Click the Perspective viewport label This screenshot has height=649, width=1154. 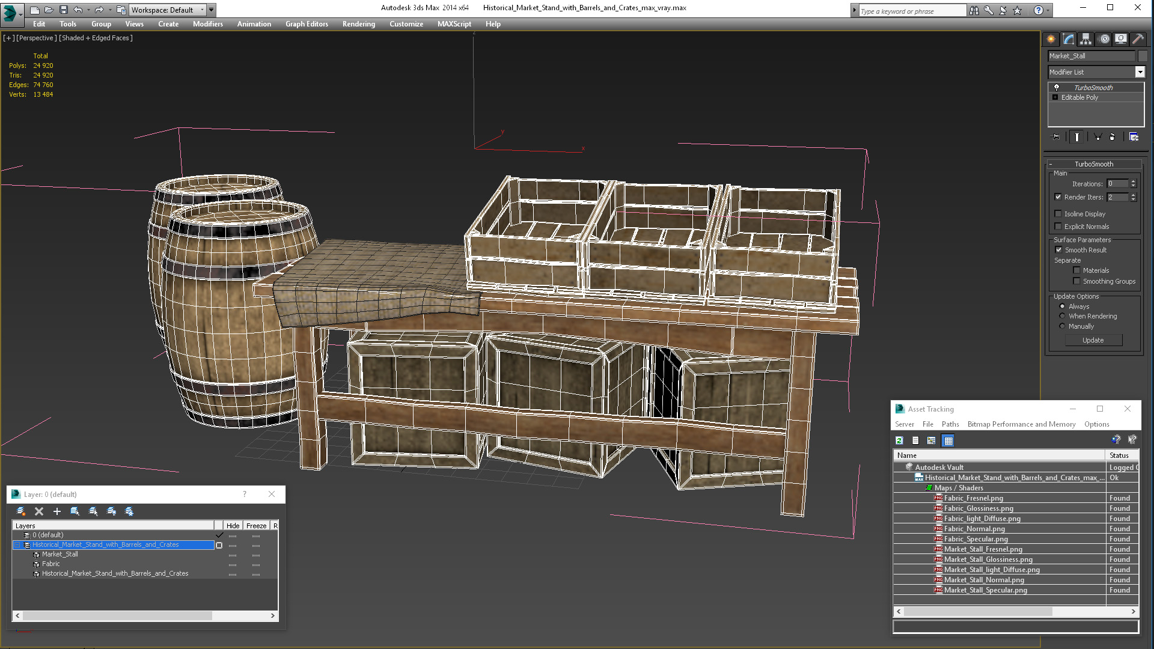pyautogui.click(x=37, y=38)
